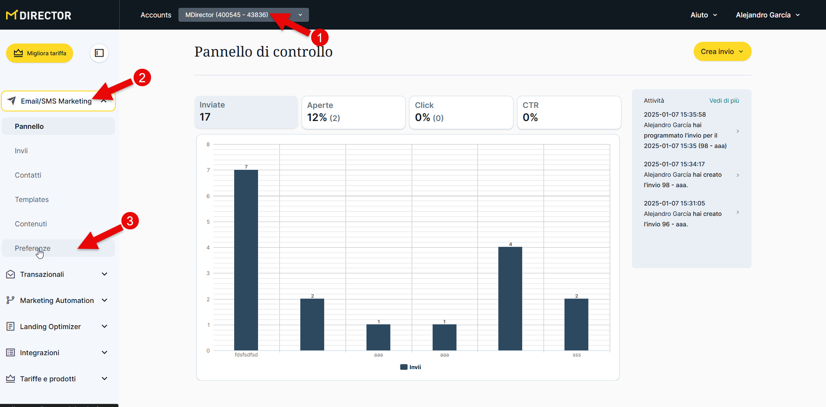This screenshot has height=407, width=826.
Task: Open the Aiuto help menu
Action: pos(703,15)
